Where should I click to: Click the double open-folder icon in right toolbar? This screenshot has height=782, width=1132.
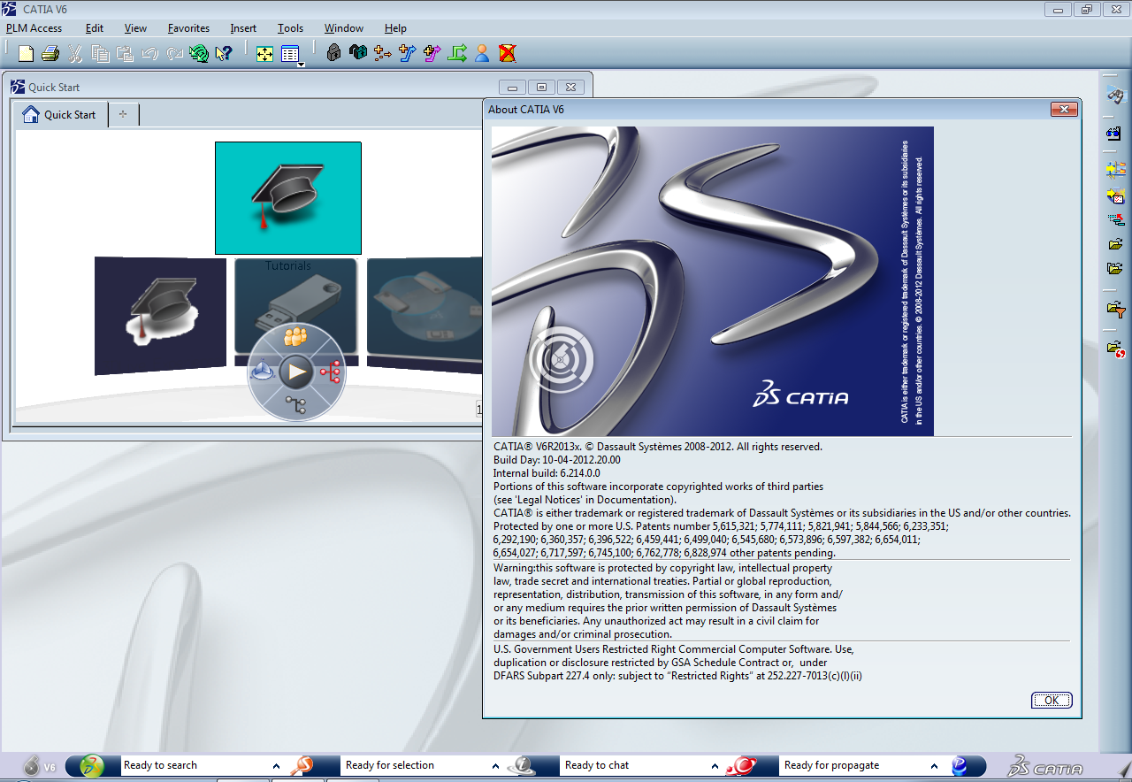1115,269
